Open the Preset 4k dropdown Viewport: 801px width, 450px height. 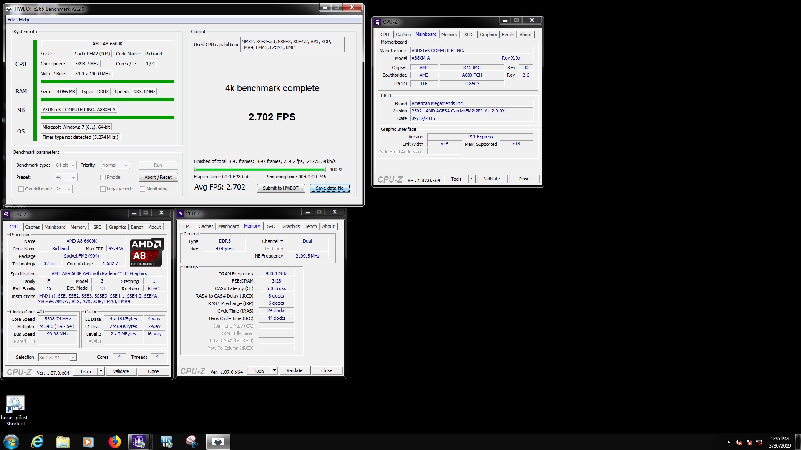[66, 177]
